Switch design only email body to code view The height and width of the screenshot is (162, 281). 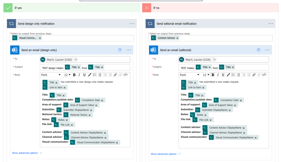(125, 75)
